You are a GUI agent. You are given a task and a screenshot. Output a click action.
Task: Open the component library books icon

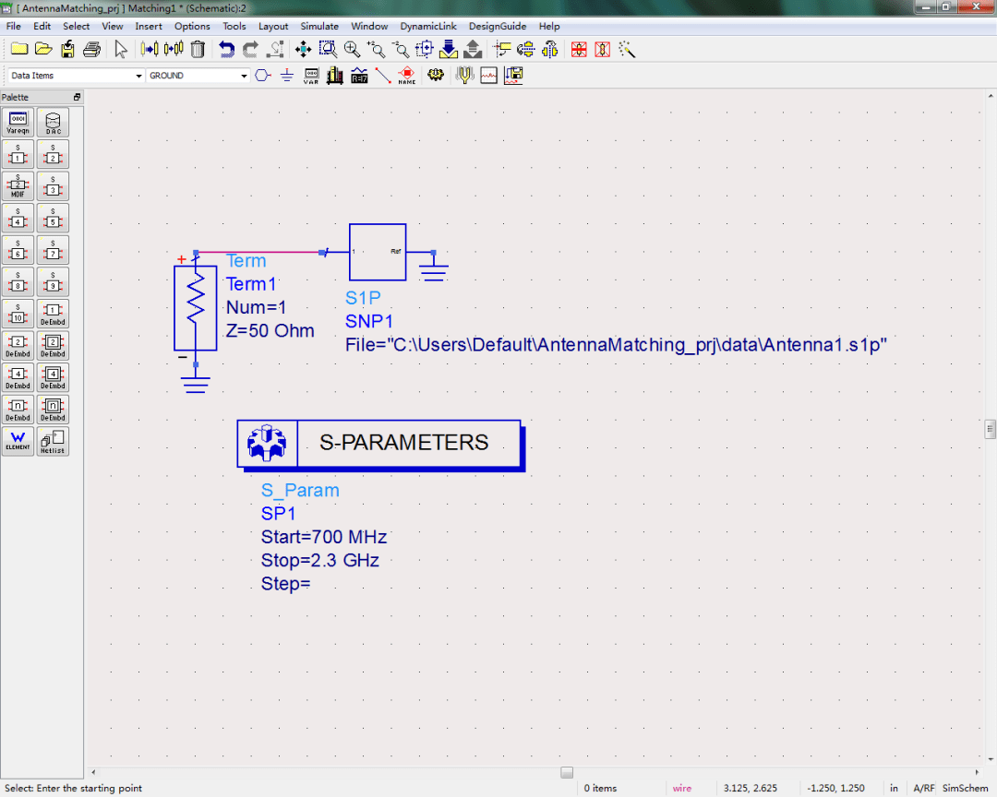click(335, 76)
